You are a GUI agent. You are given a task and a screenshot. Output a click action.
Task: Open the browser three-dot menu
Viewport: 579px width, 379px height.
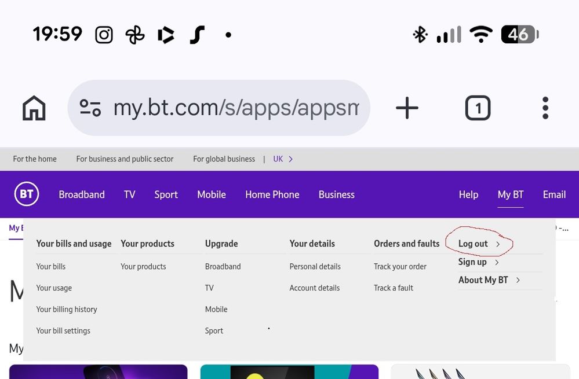pyautogui.click(x=545, y=108)
